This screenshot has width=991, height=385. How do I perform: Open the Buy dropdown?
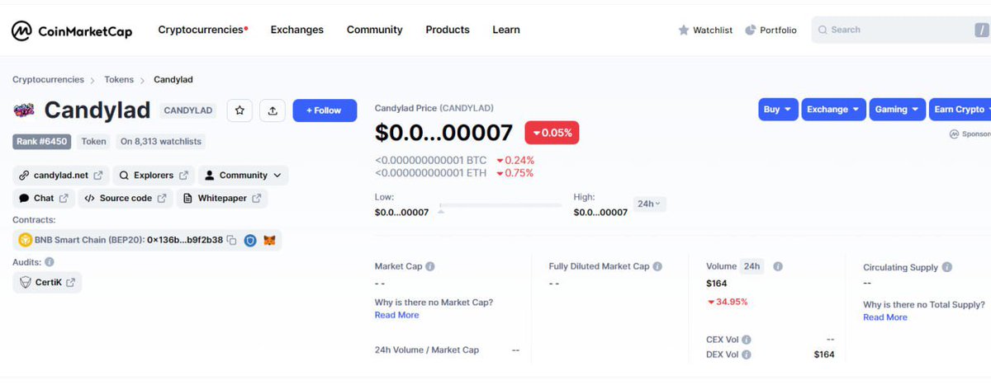tap(779, 110)
